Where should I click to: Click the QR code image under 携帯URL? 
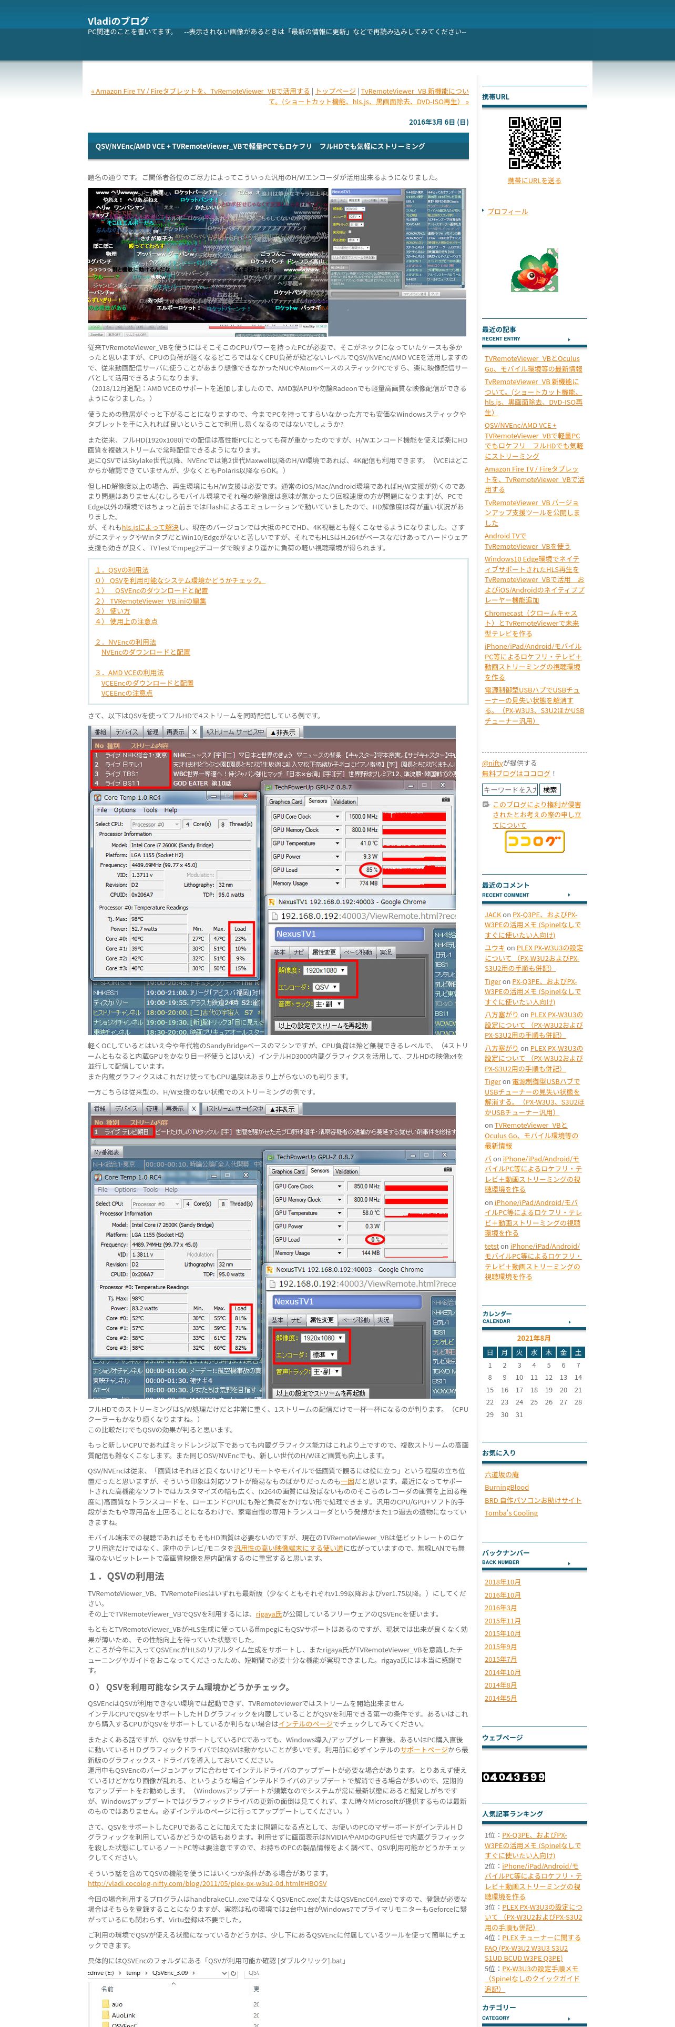[534, 143]
